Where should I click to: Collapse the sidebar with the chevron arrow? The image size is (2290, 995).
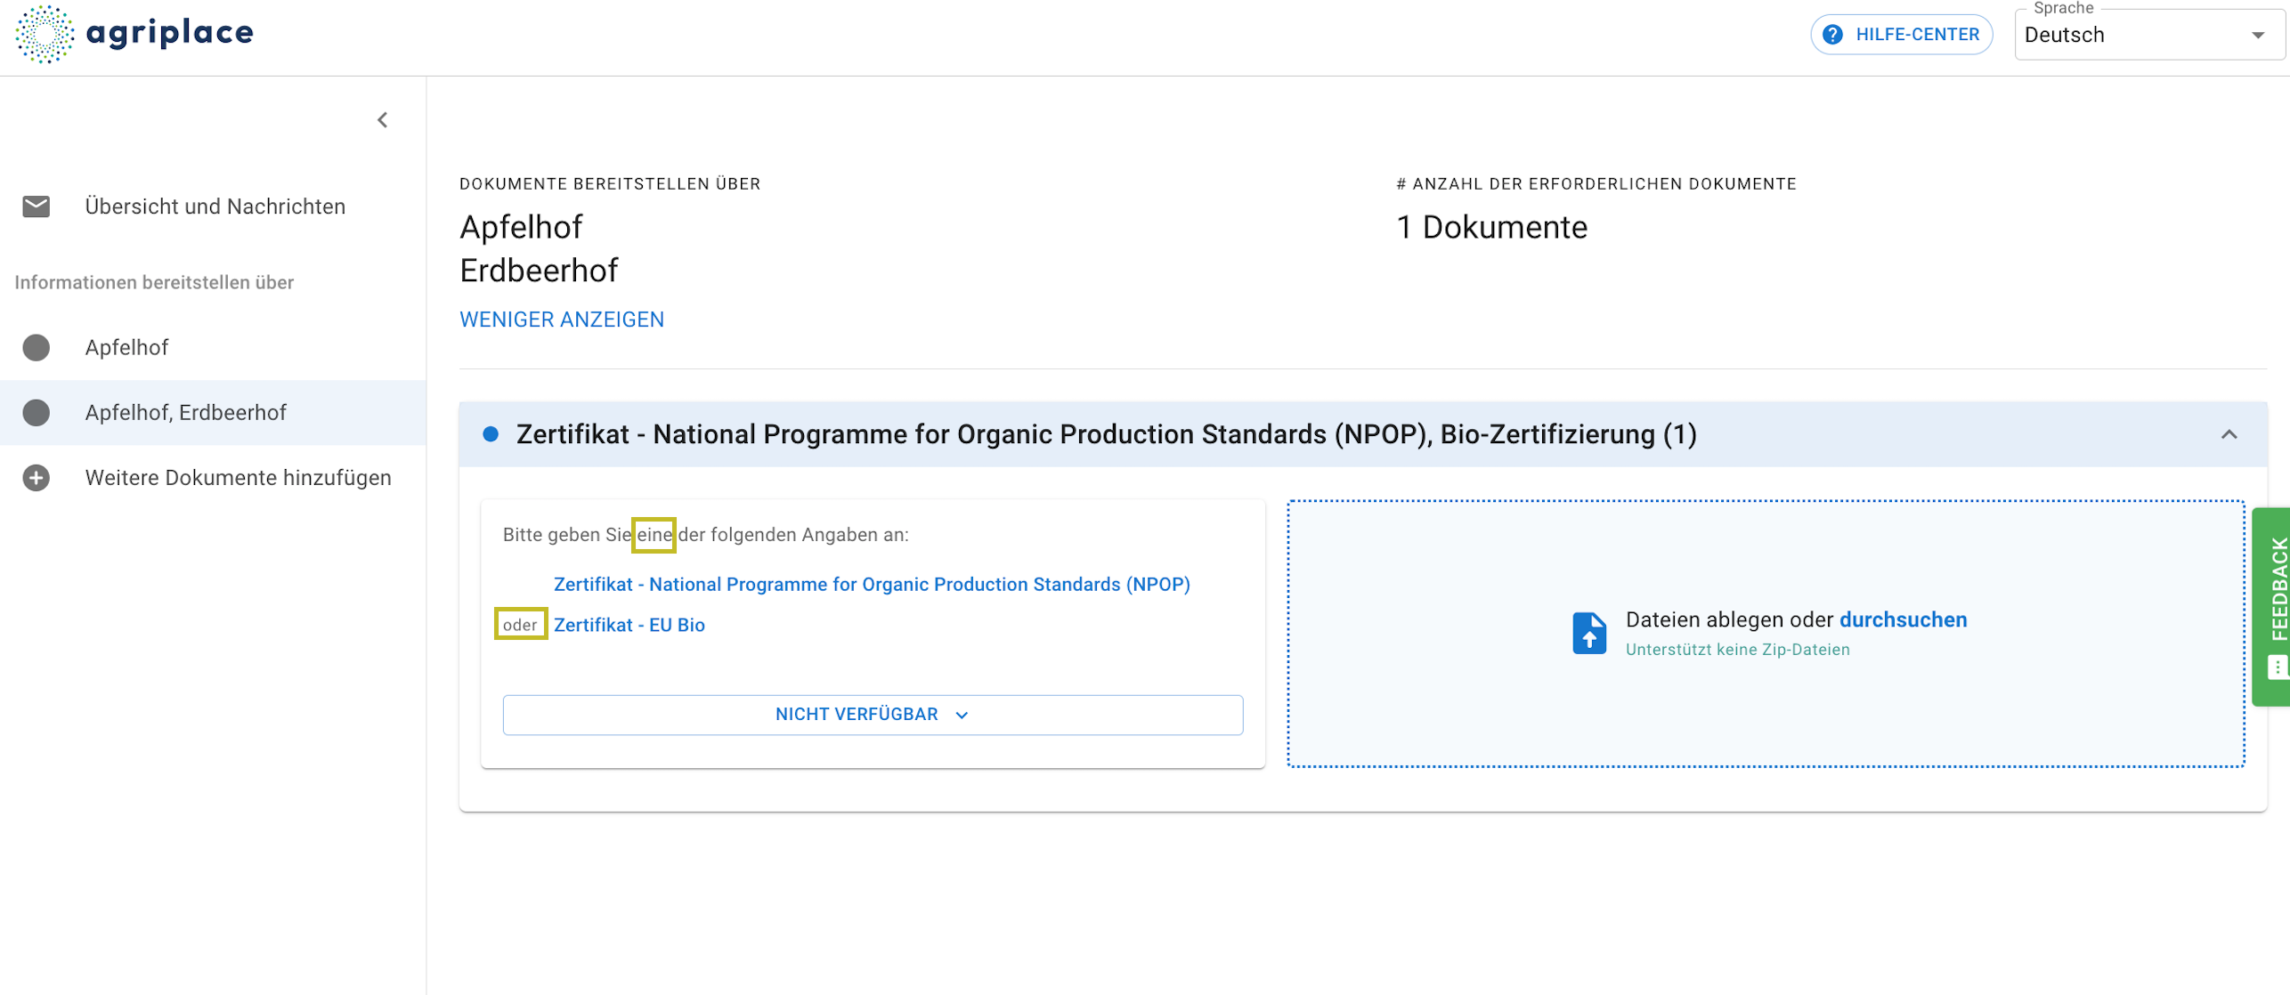pos(383,120)
